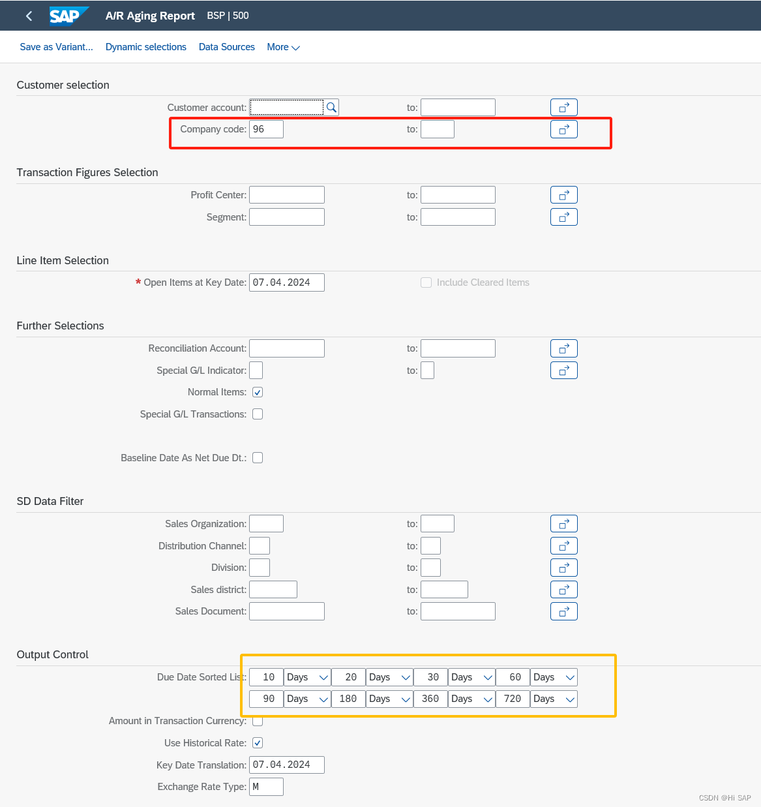
Task: Open value help for Customer account
Action: (x=331, y=107)
